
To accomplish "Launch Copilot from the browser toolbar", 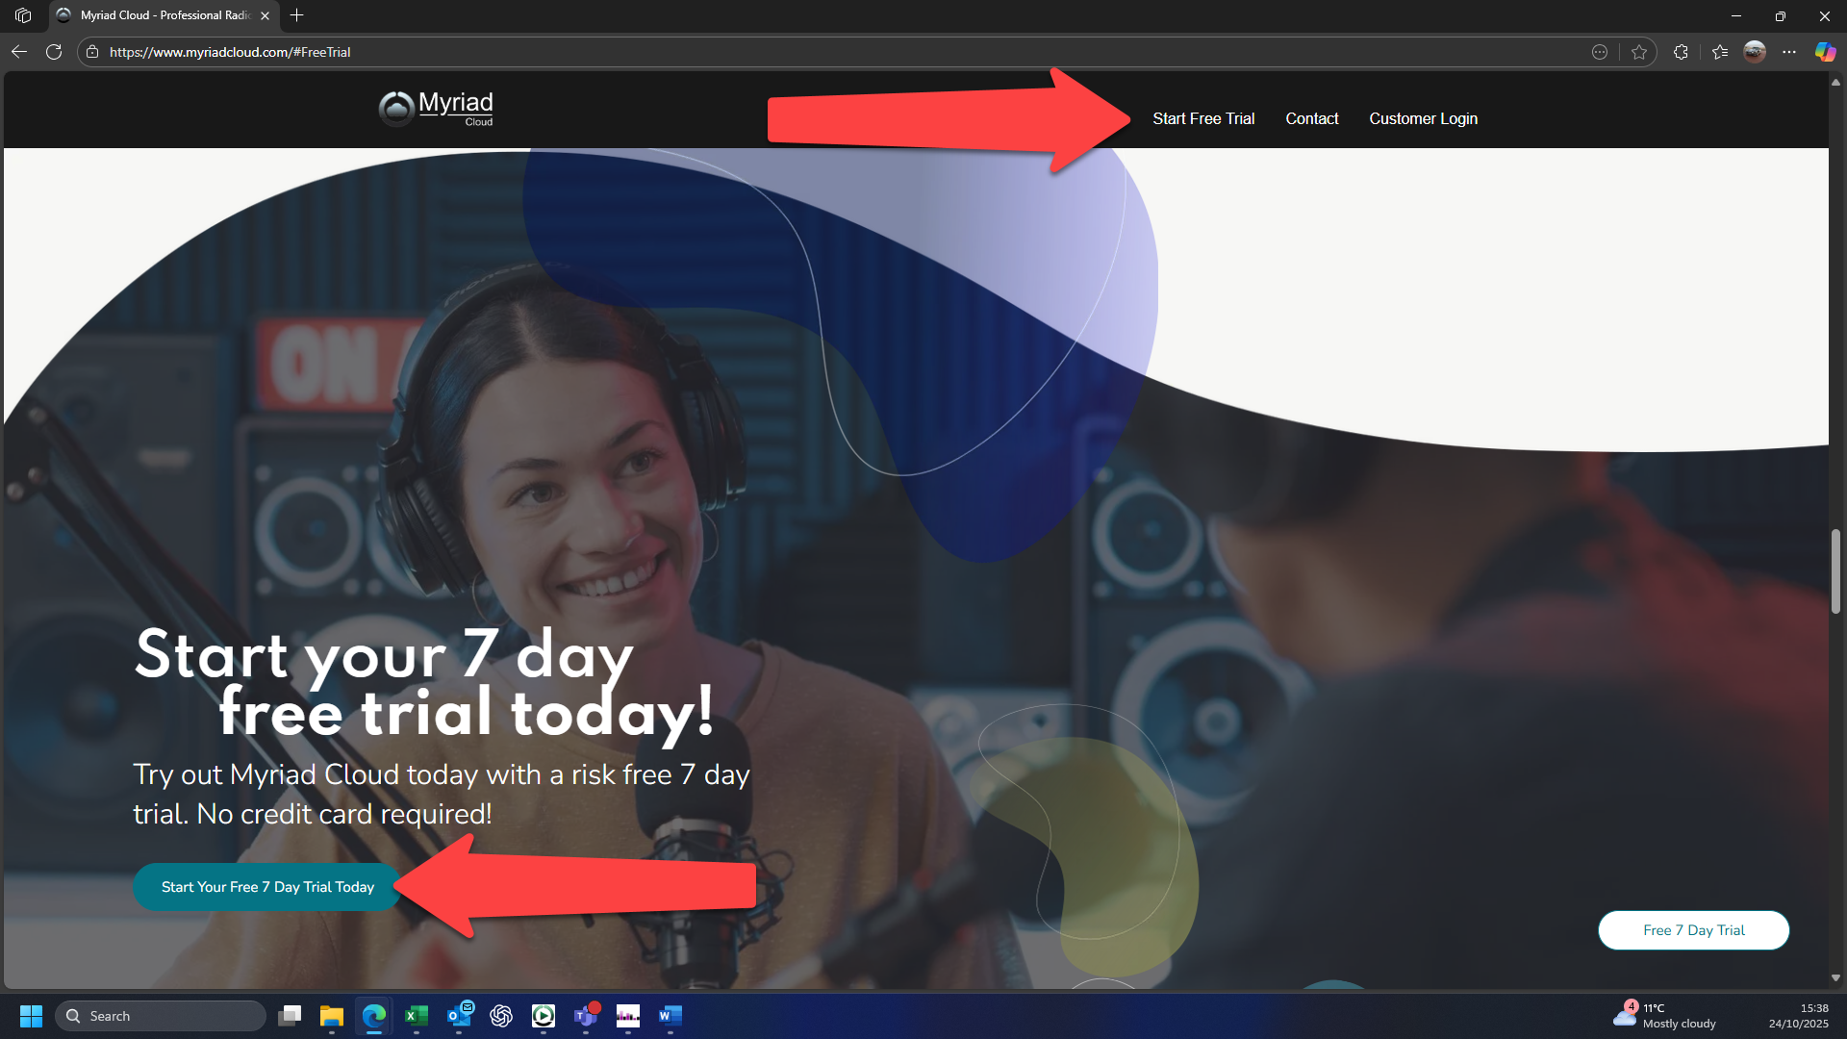I will click(1824, 52).
